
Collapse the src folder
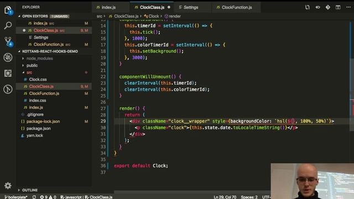coord(29,72)
